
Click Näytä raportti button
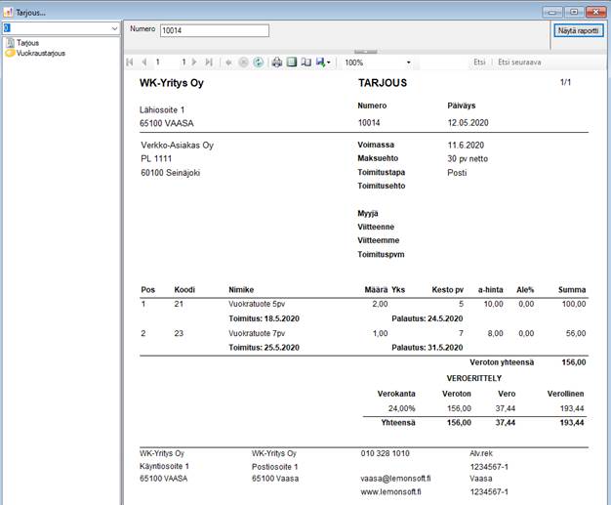pos(578,30)
